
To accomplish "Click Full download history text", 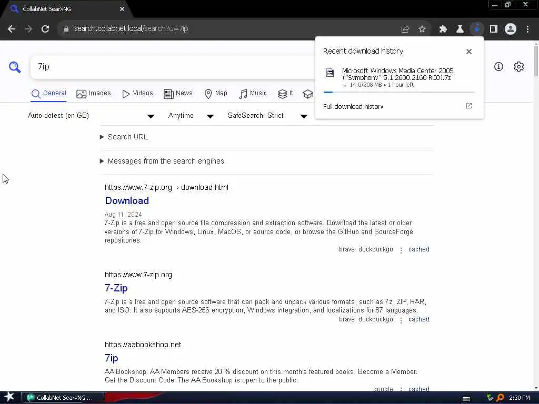I will point(353,106).
